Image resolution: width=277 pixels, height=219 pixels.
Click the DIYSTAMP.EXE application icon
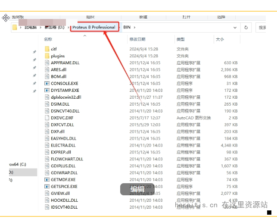47,91
